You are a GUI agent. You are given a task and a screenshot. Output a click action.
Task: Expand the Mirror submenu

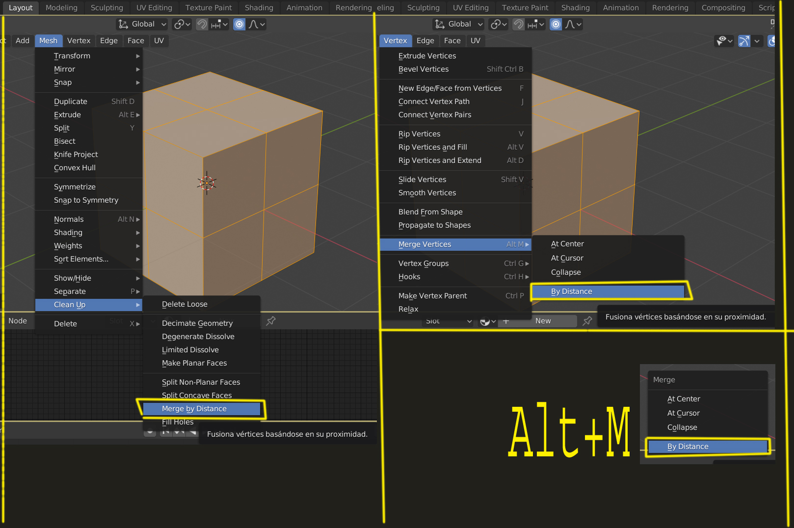click(x=88, y=69)
